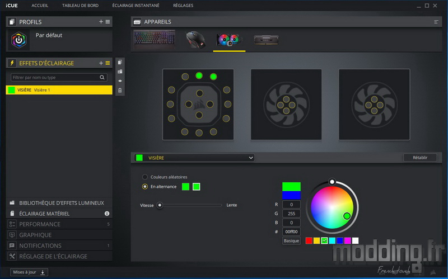Image resolution: width=448 pixels, height=279 pixels.
Task: Click the hex color code field
Action: (x=291, y=231)
